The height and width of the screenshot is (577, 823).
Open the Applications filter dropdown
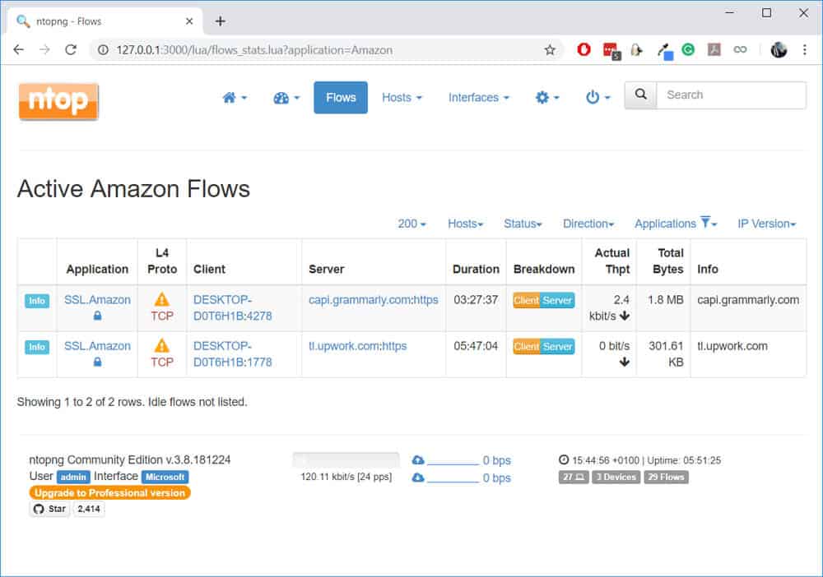pos(676,224)
